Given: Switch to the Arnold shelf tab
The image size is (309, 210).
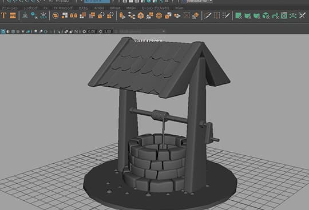Looking at the screenshot, I should [99, 8].
